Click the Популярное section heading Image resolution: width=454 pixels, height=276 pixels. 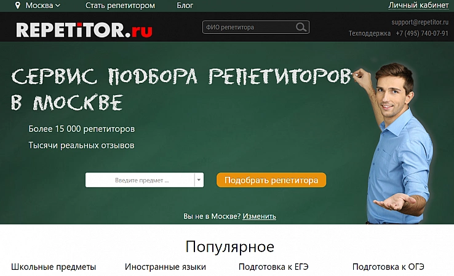click(x=229, y=247)
